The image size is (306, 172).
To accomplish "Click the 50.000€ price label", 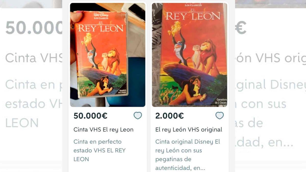I will [x=91, y=116].
